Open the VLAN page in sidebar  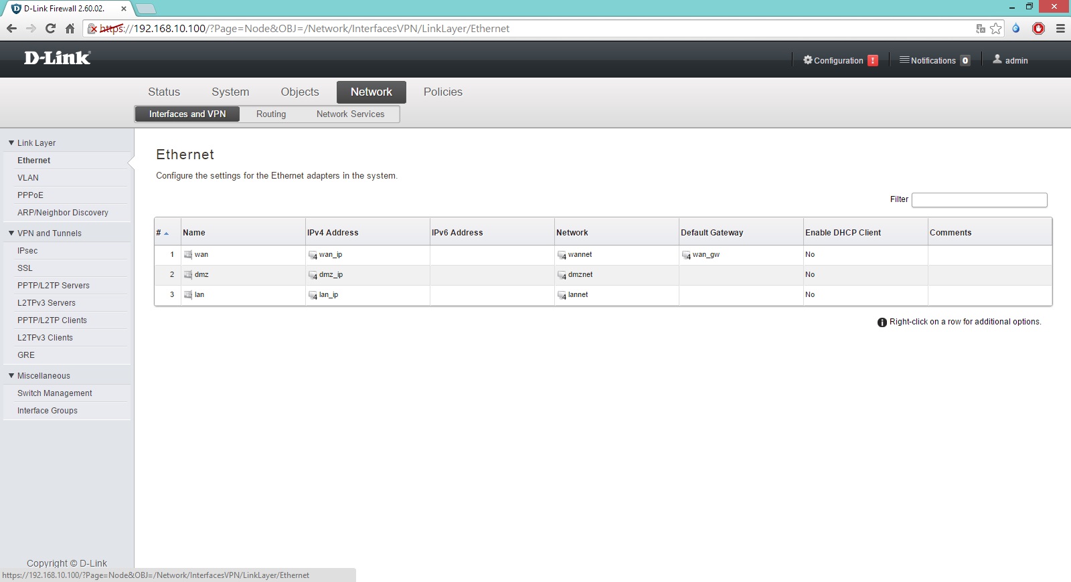click(28, 178)
